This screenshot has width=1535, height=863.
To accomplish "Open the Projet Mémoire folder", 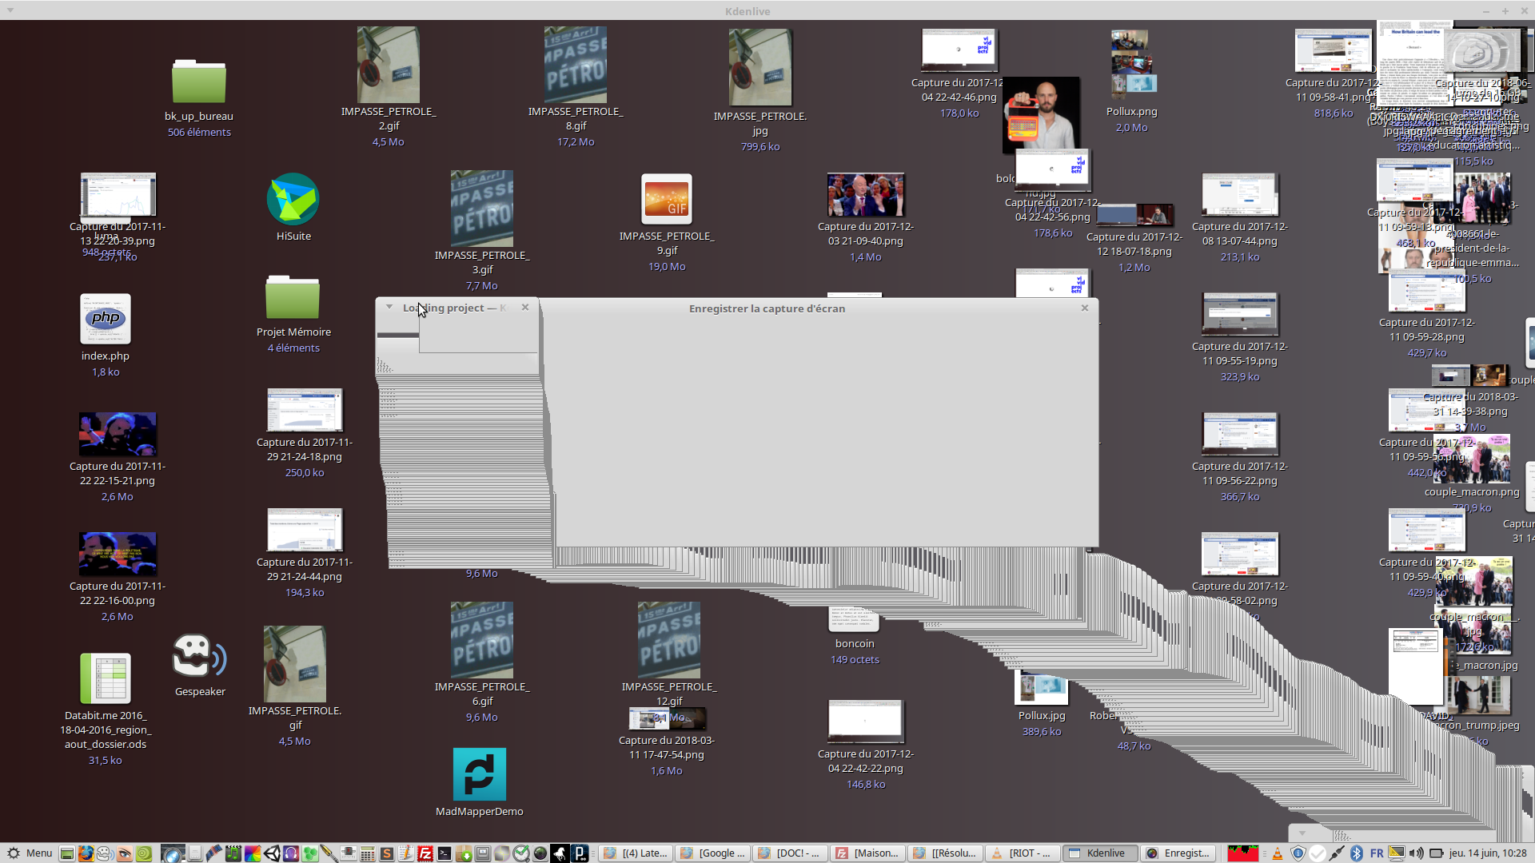I will 293,298.
